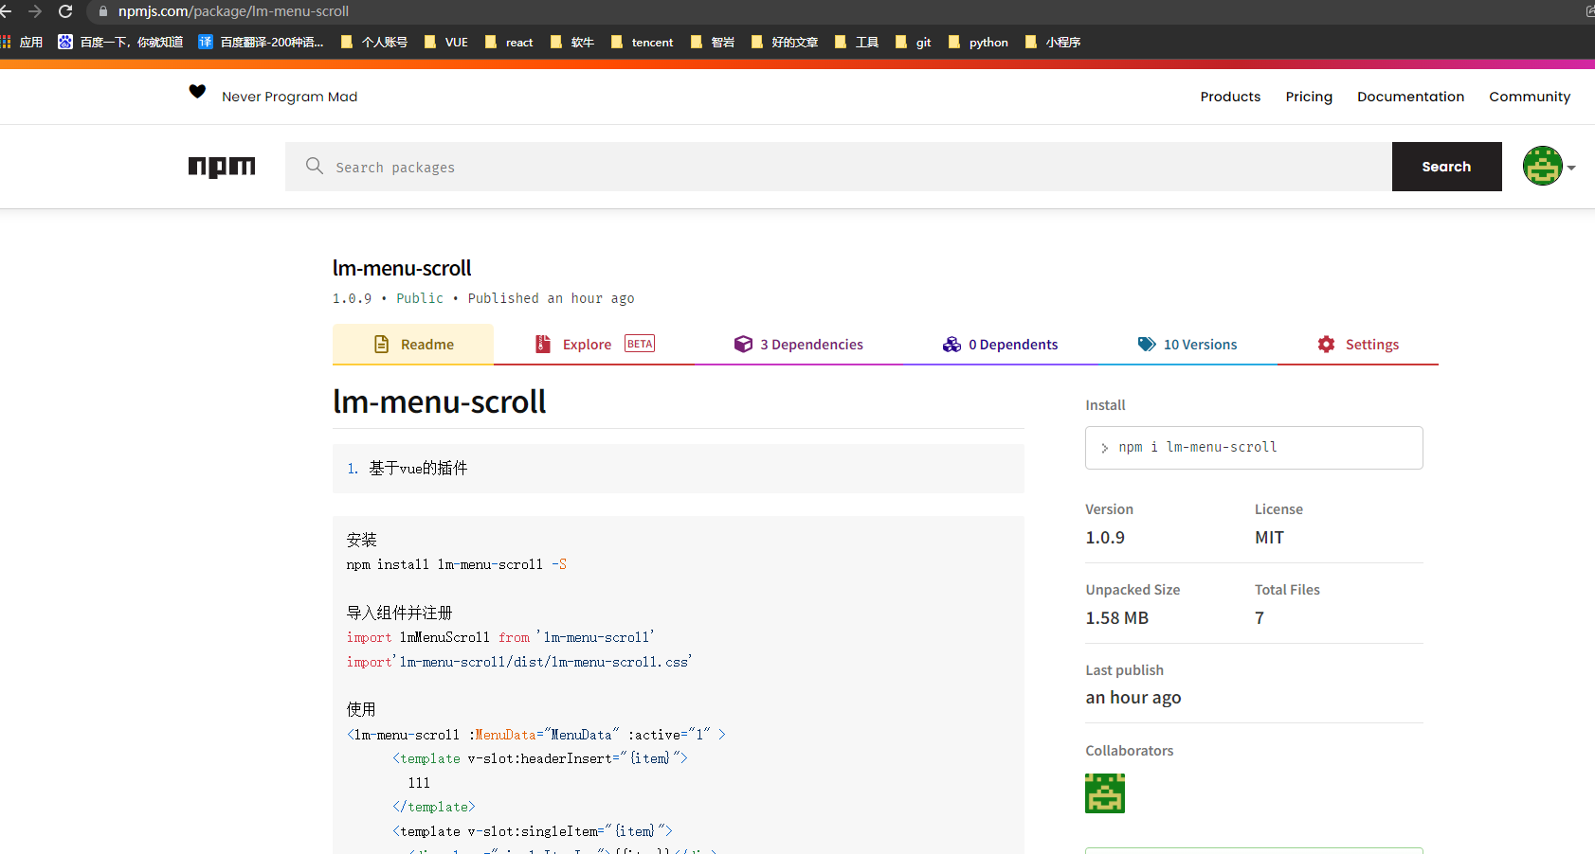The image size is (1595, 854).
Task: Click the npm logo
Action: click(222, 167)
